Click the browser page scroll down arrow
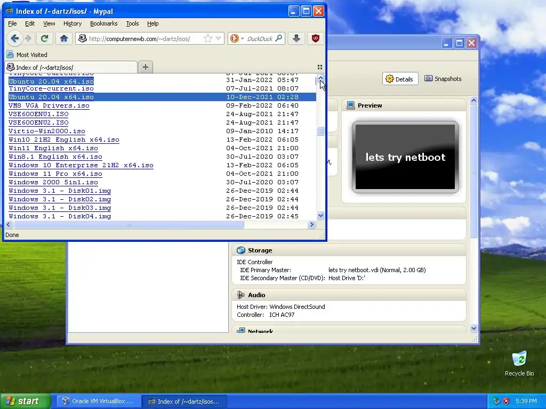Screen dimensions: 546x409 (x=320, y=216)
